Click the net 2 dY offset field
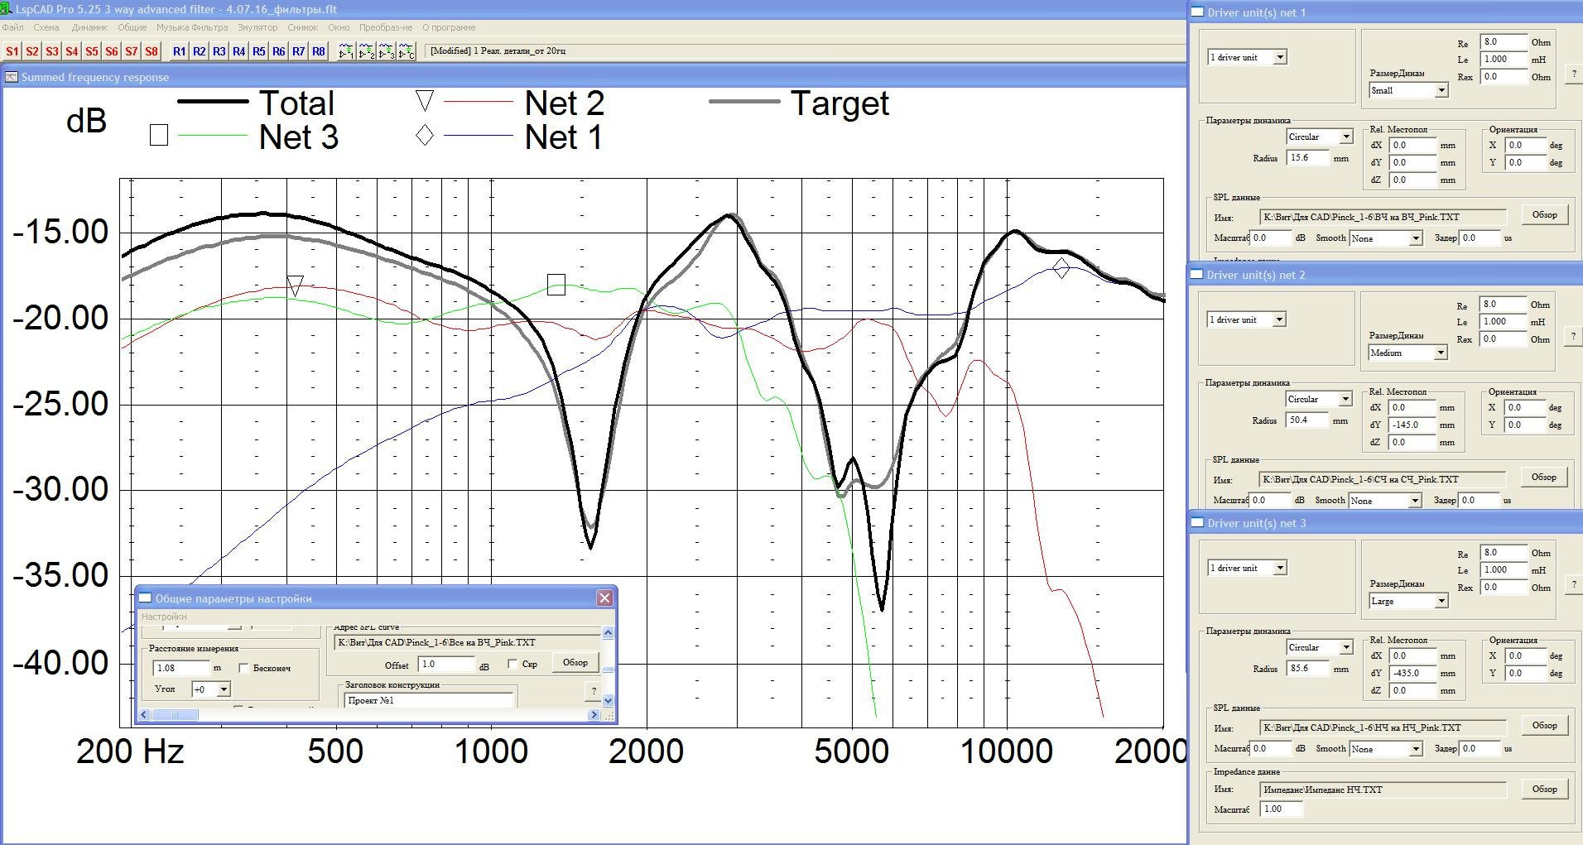This screenshot has width=1583, height=845. click(x=1412, y=425)
